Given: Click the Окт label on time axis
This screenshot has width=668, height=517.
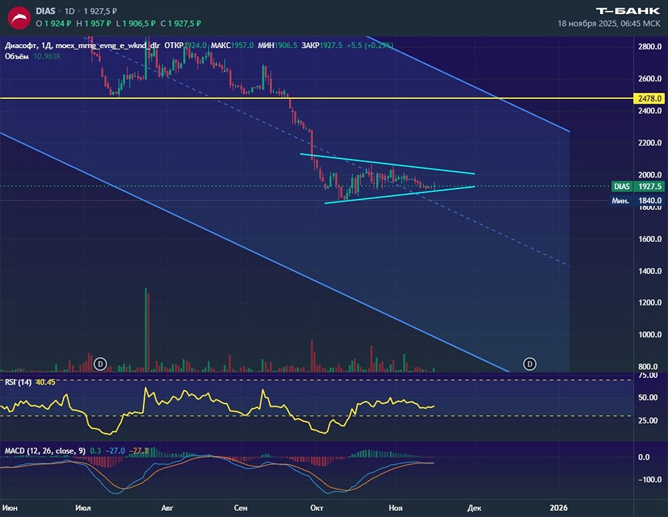Looking at the screenshot, I should (317, 508).
